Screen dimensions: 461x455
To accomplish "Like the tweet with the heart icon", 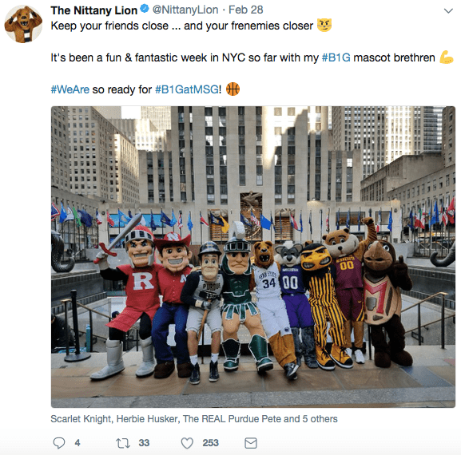I will (187, 443).
